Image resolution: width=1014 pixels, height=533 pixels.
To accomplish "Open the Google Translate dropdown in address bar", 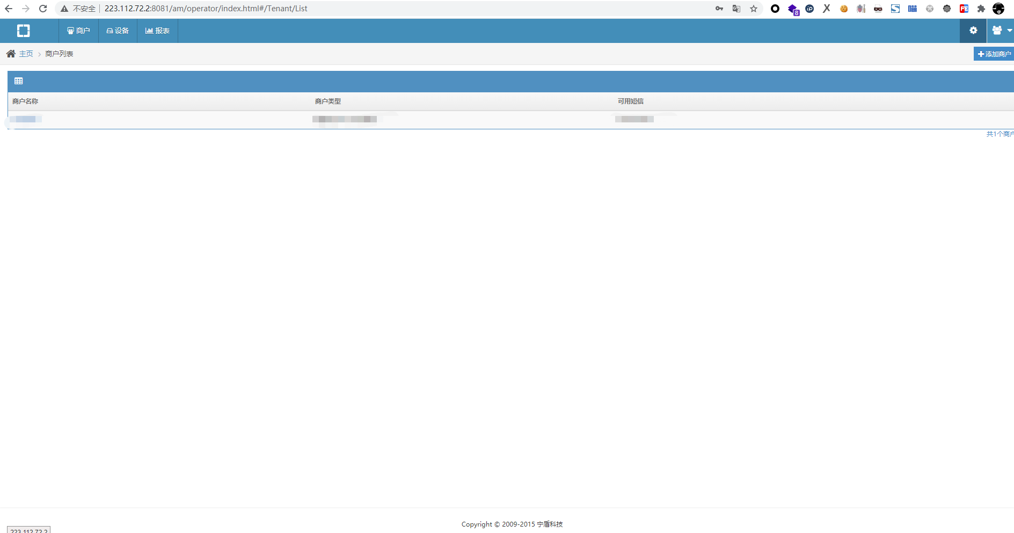I will pos(736,9).
